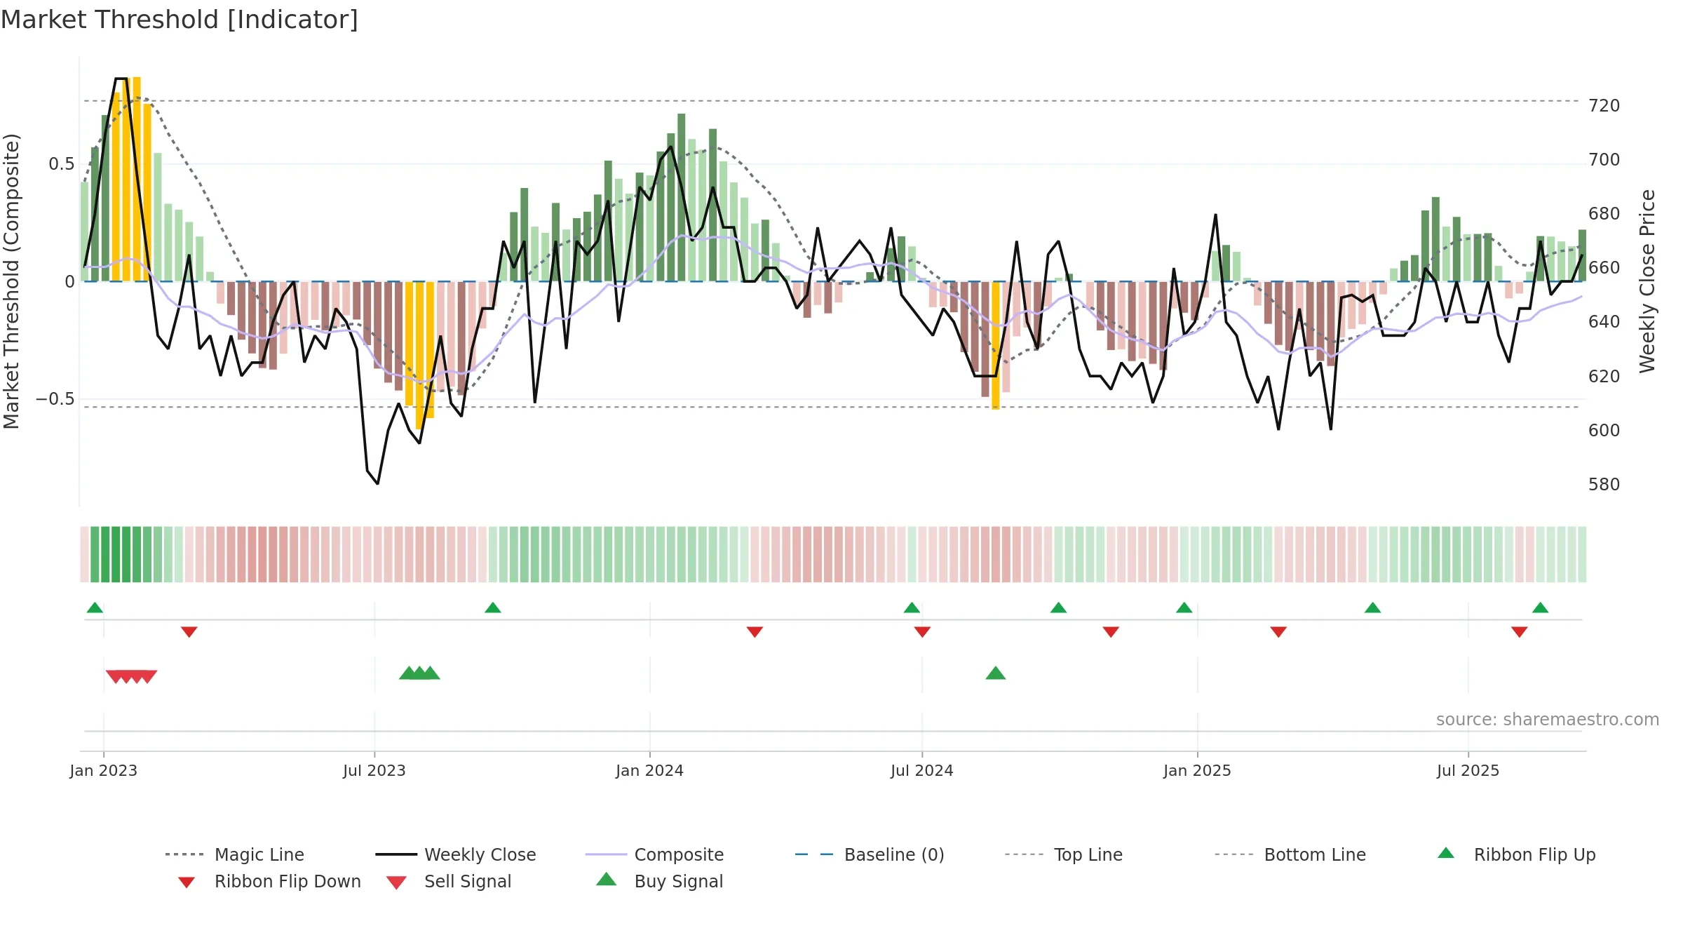The height and width of the screenshot is (947, 1683).
Task: Click the Market Threshold (Composite) axis title
Action: point(11,281)
